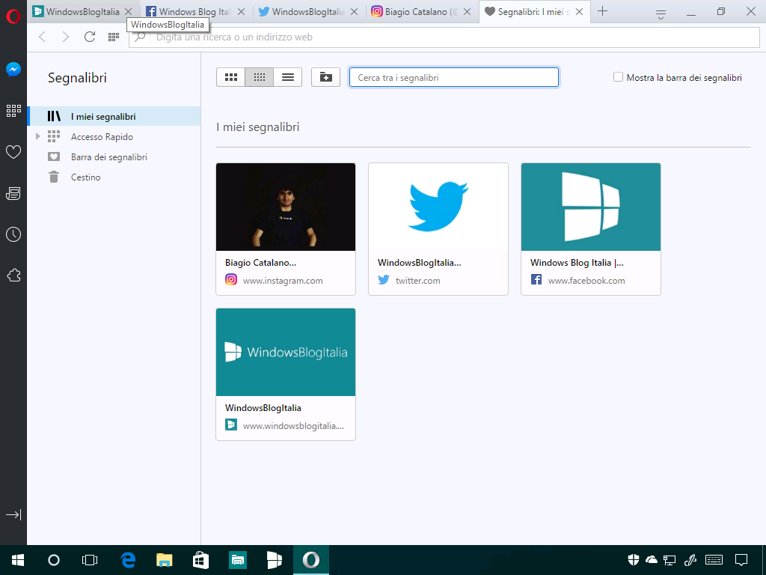
Task: Click the www.instagram.com bookmark URL
Action: click(x=283, y=281)
